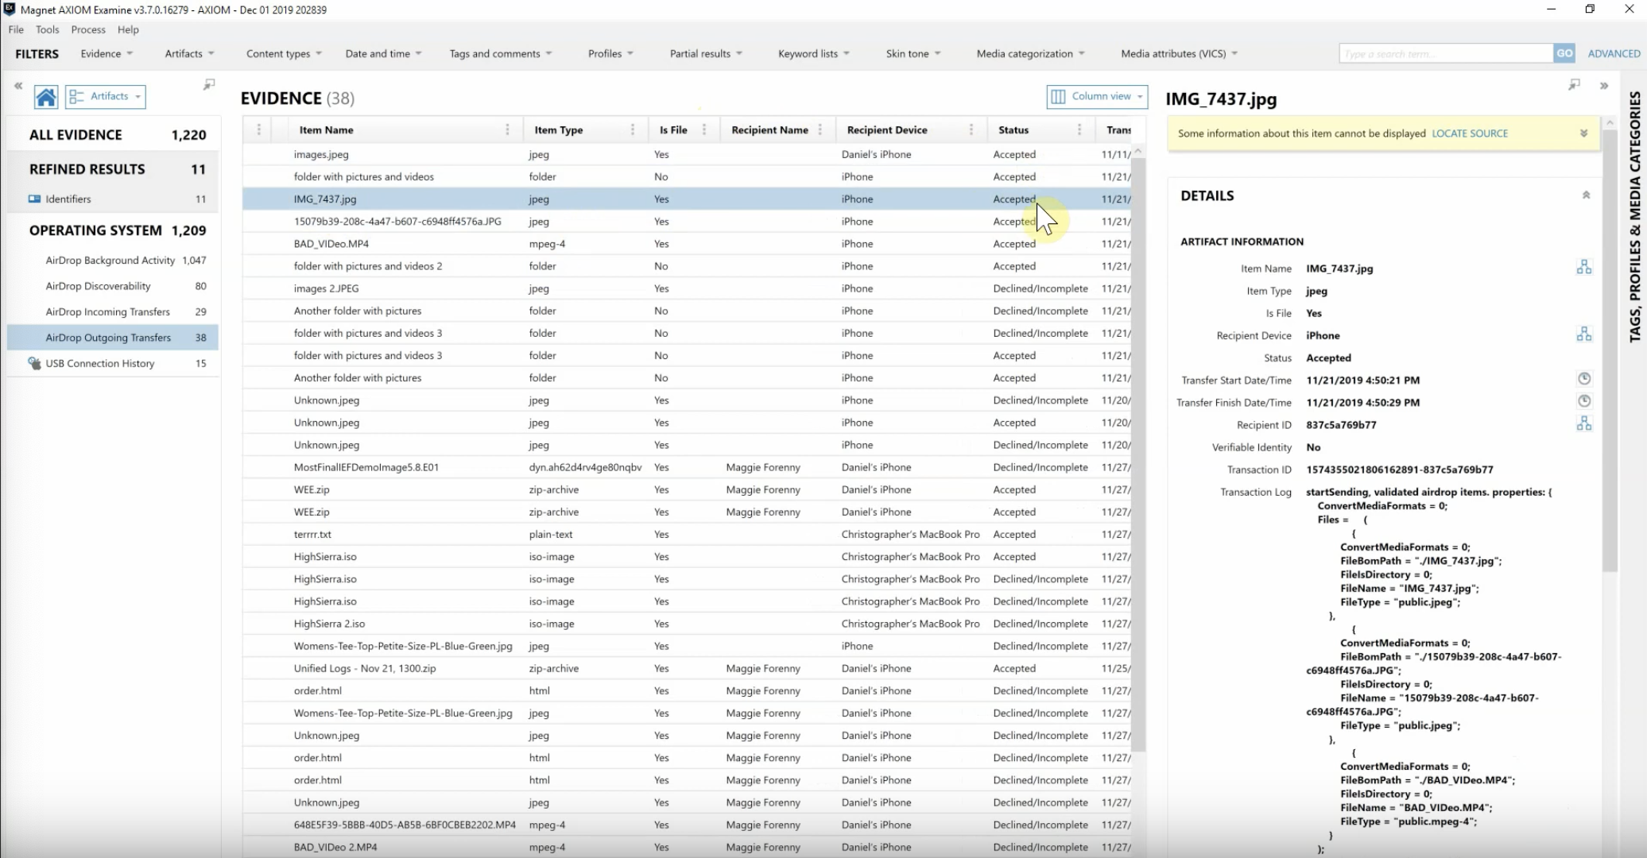Select the MostFinallEFDemoImage5.8.E01 row
Screen dimensions: 1647x858
coord(687,467)
